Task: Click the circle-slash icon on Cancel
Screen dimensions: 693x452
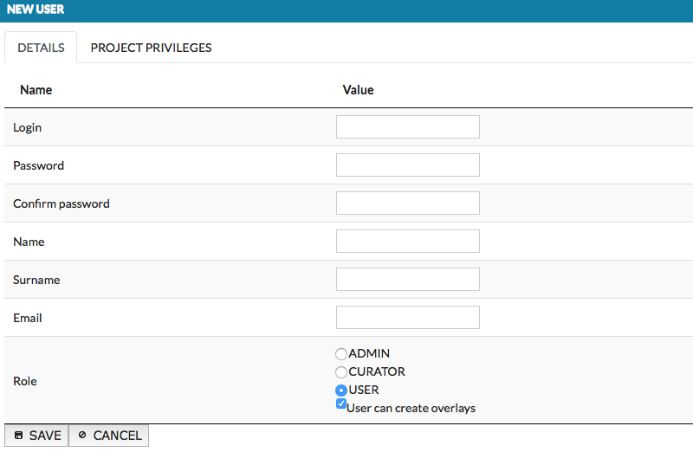Action: click(x=82, y=436)
